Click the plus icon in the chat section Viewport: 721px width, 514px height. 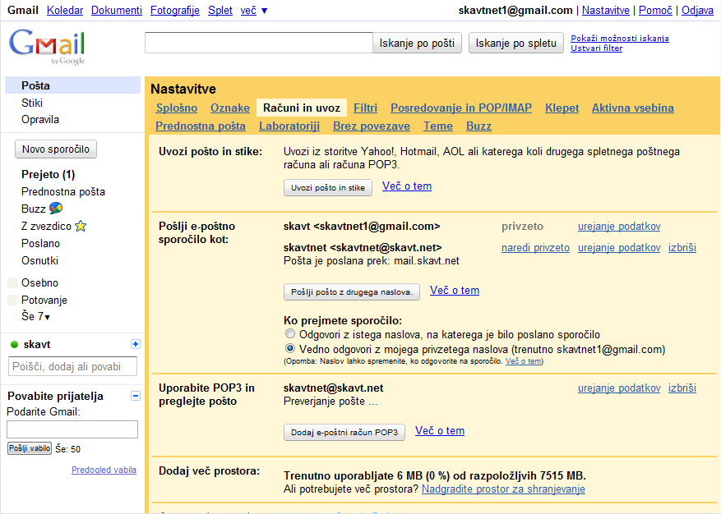coord(135,344)
